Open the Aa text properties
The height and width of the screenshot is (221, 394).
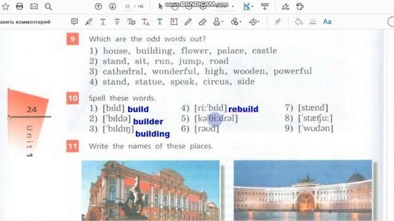[x=327, y=22]
